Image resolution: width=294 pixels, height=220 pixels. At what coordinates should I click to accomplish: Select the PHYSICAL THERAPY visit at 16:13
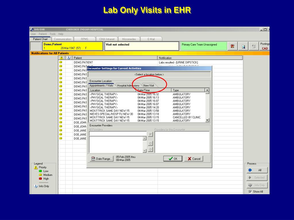(147, 97)
